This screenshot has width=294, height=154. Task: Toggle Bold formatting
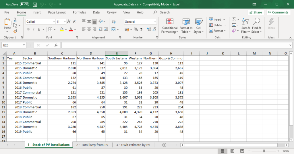click(28, 29)
